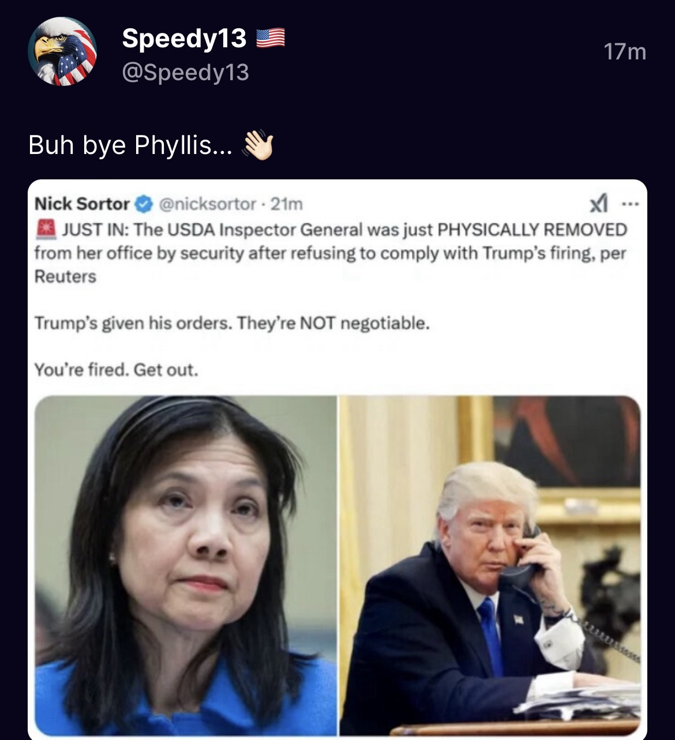675x740 pixels.
Task: Open the @Speedy13 handle
Action: point(185,72)
